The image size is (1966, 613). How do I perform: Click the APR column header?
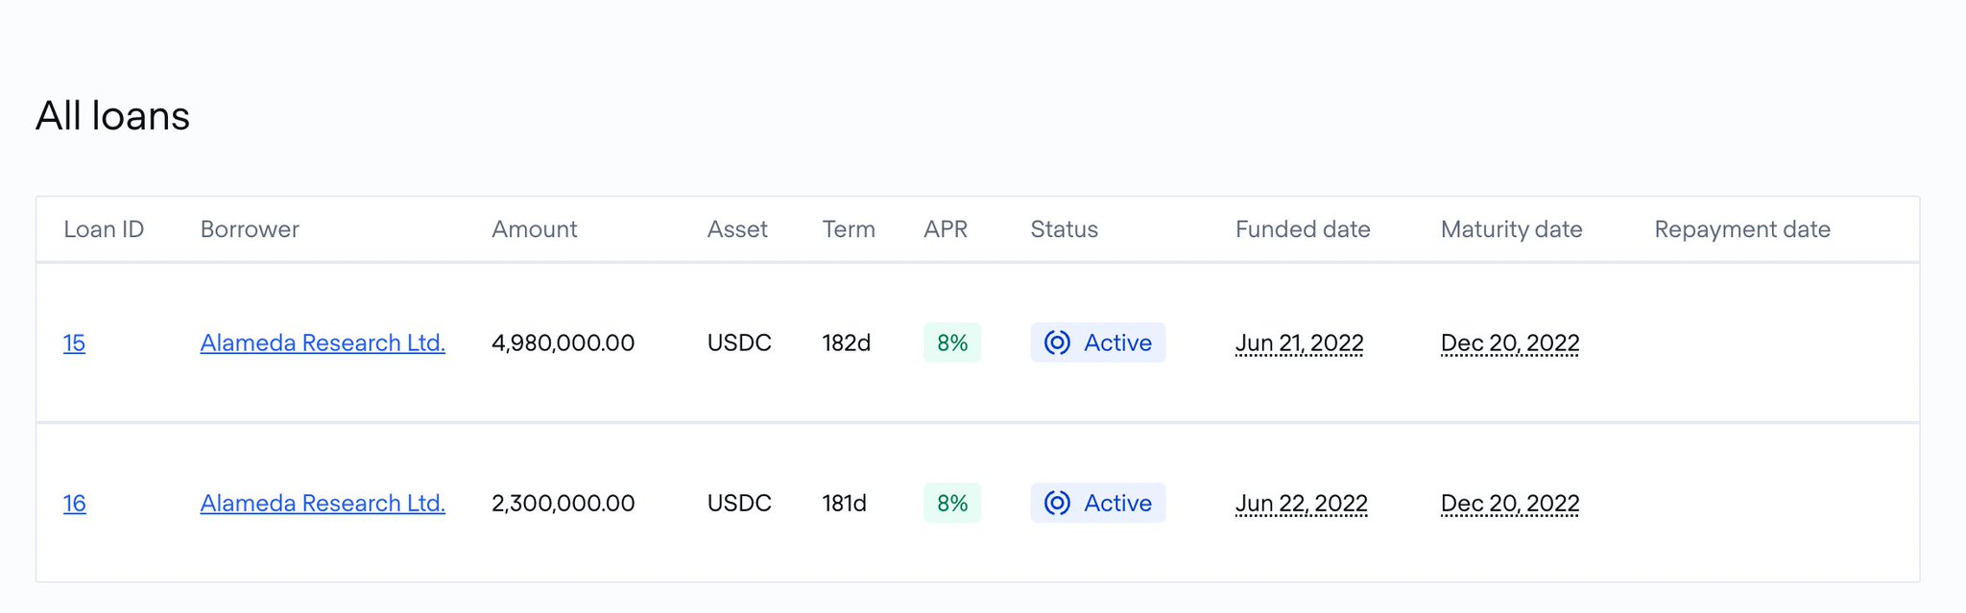coord(945,229)
